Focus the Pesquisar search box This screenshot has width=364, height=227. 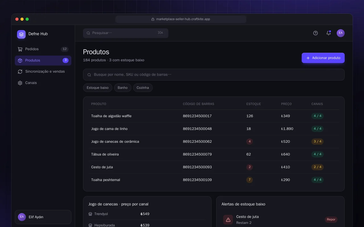click(126, 33)
